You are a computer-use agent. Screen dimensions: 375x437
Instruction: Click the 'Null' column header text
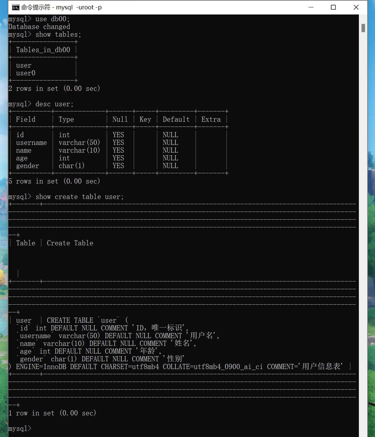119,119
